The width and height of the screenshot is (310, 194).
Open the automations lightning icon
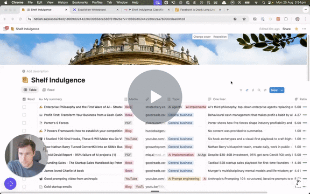point(253,90)
